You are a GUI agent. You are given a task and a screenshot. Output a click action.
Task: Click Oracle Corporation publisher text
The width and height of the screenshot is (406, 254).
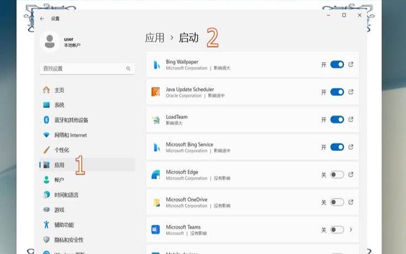(183, 95)
